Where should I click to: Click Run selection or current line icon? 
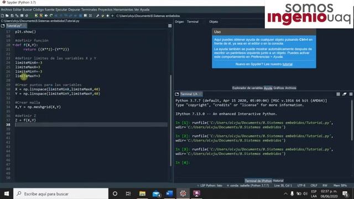(46, 15)
